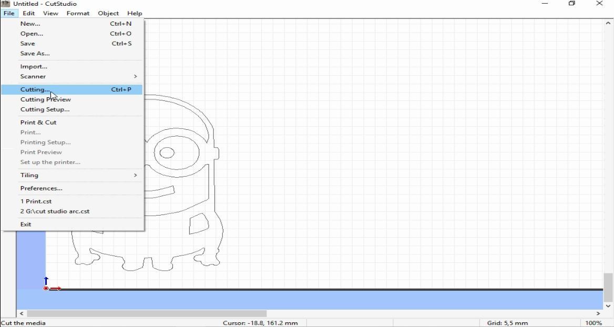Screen dimensions: 614x327
Task: Open the Help menu
Action: pos(135,13)
